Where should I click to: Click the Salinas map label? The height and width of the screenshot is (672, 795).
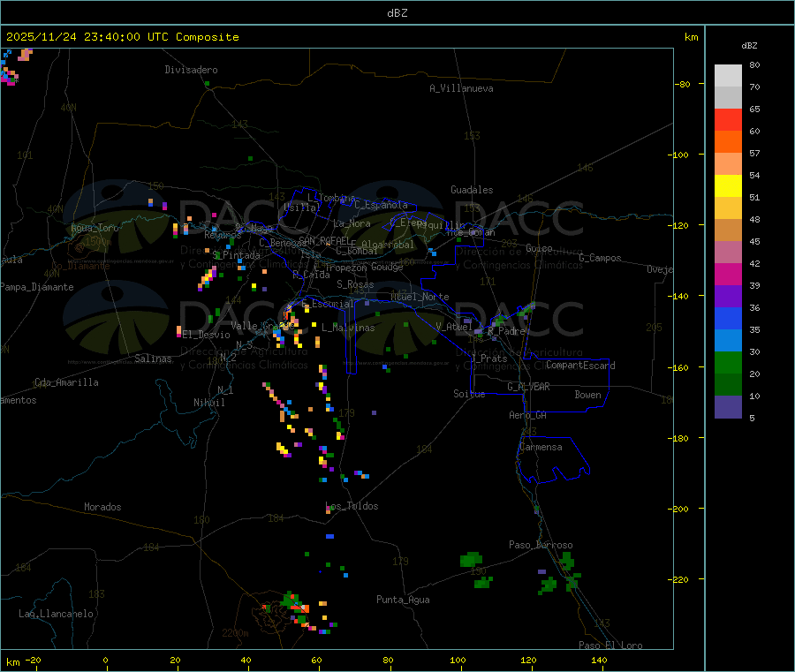(x=153, y=359)
